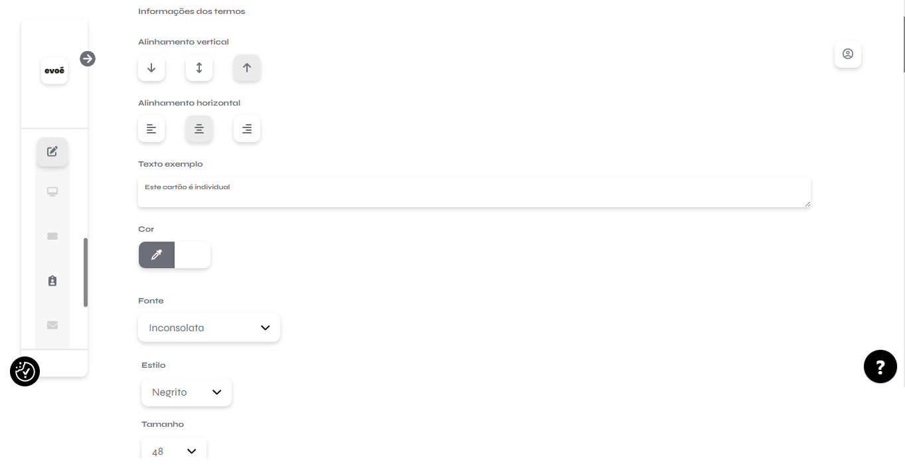Screen dimensions: 905x468
Task: Open the envelope icon in sidebar
Action: click(x=52, y=325)
